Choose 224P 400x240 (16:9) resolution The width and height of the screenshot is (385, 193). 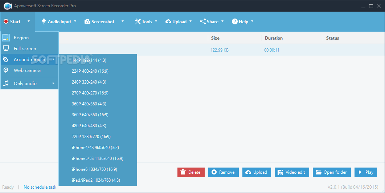click(x=98, y=71)
